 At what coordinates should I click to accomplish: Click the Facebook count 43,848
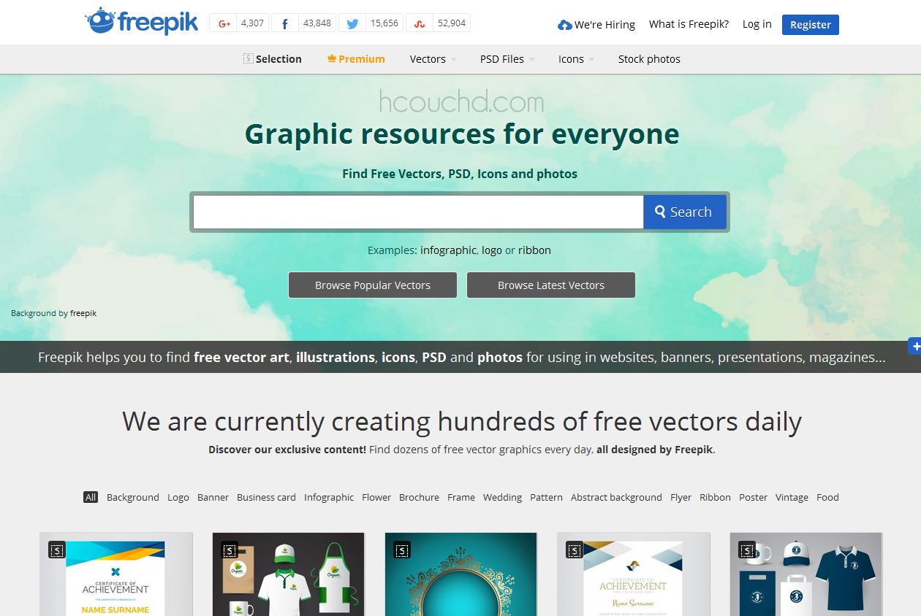click(x=317, y=23)
